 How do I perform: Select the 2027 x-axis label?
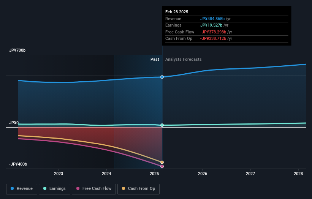click(x=250, y=174)
